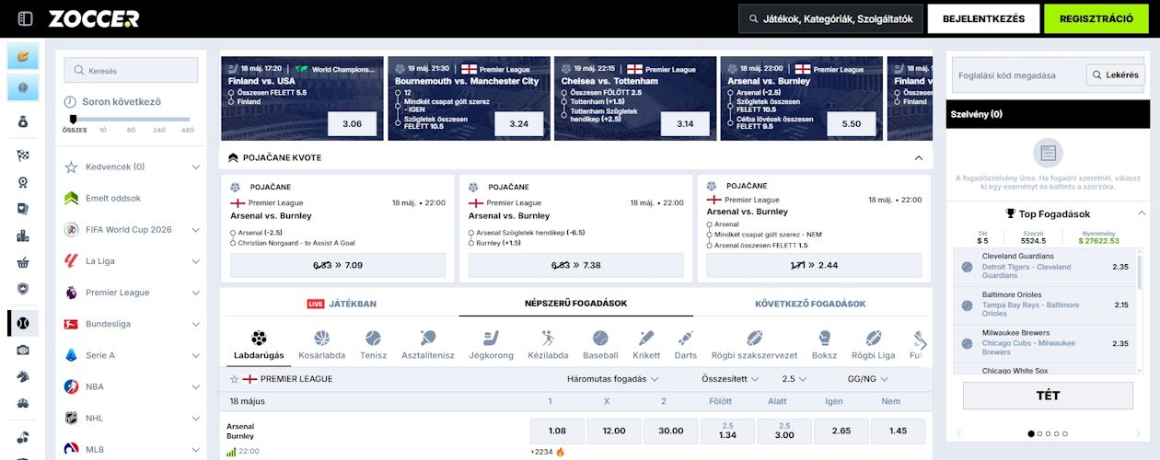Select Arsenal home win odds 1.08
Viewport: 1160px width, 460px height.
[557, 431]
